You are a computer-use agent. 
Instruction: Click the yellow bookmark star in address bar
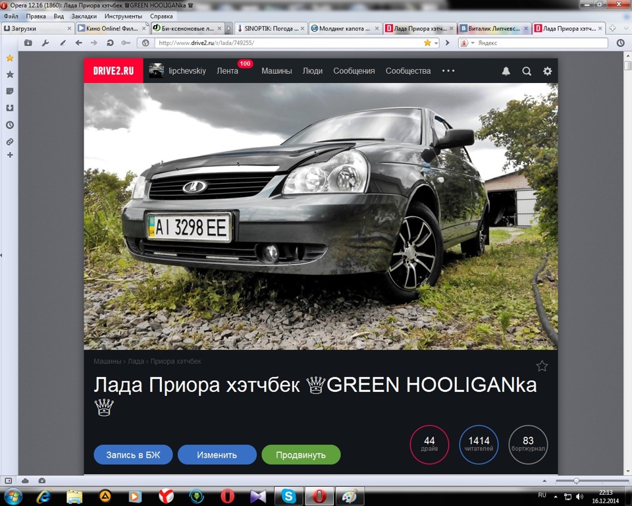pos(427,43)
